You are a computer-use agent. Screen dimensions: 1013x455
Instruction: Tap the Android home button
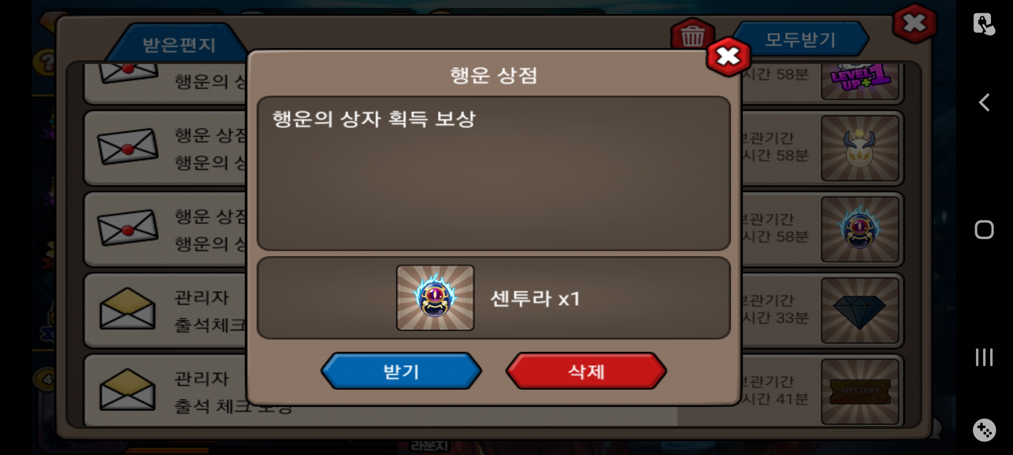[x=984, y=230]
